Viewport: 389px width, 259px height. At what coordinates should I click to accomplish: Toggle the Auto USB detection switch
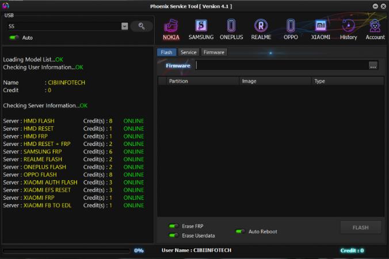pos(14,37)
